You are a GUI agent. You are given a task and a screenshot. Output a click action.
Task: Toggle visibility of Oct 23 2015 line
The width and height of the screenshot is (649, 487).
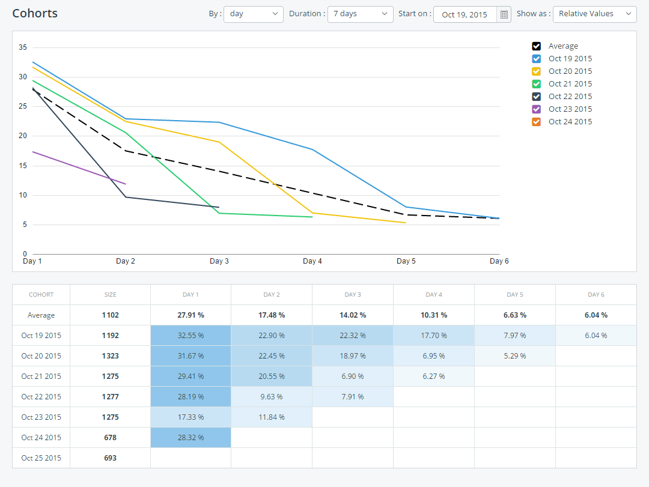[x=535, y=109]
